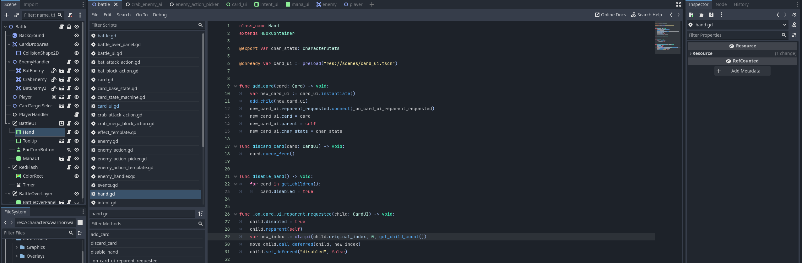Fold the add_card function at line 9
802x263 pixels.
[236, 86]
